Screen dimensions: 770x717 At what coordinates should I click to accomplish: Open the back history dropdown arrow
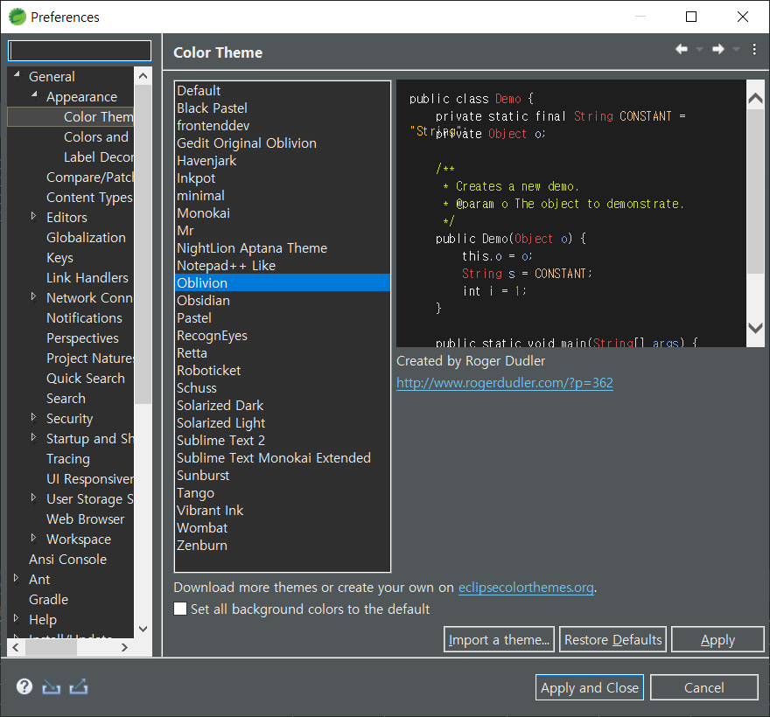pos(699,49)
